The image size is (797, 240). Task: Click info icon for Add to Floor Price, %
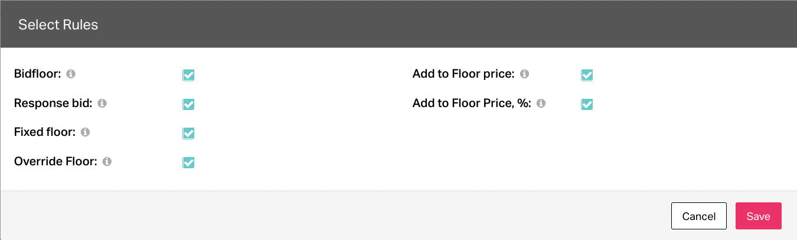541,104
